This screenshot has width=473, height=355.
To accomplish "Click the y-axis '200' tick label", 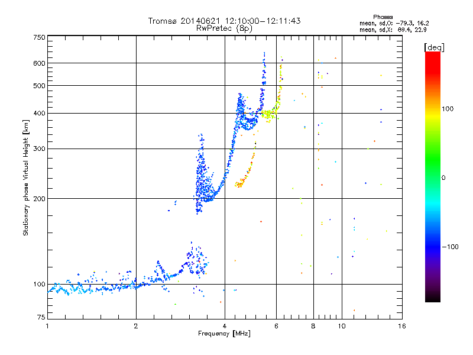I will pyautogui.click(x=39, y=199).
